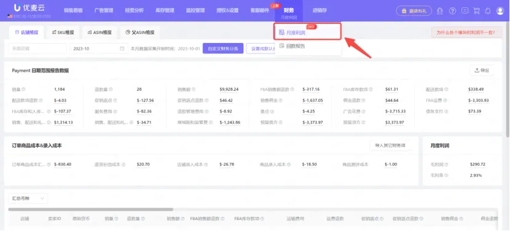Open the 库存管理 menu
The width and height of the screenshot is (510, 231).
[x=165, y=10]
